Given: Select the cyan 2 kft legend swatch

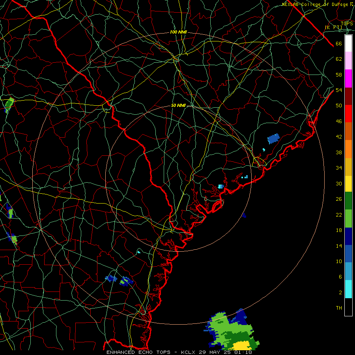Looking at the screenshot, I should 348,289.
